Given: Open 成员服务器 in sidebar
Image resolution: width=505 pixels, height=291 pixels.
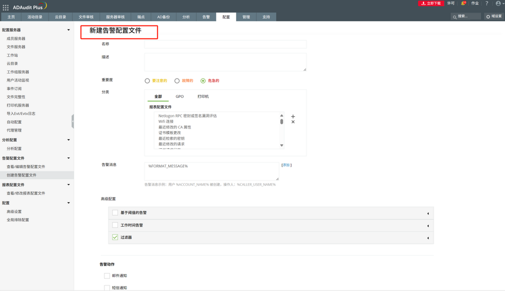Looking at the screenshot, I should tap(16, 39).
